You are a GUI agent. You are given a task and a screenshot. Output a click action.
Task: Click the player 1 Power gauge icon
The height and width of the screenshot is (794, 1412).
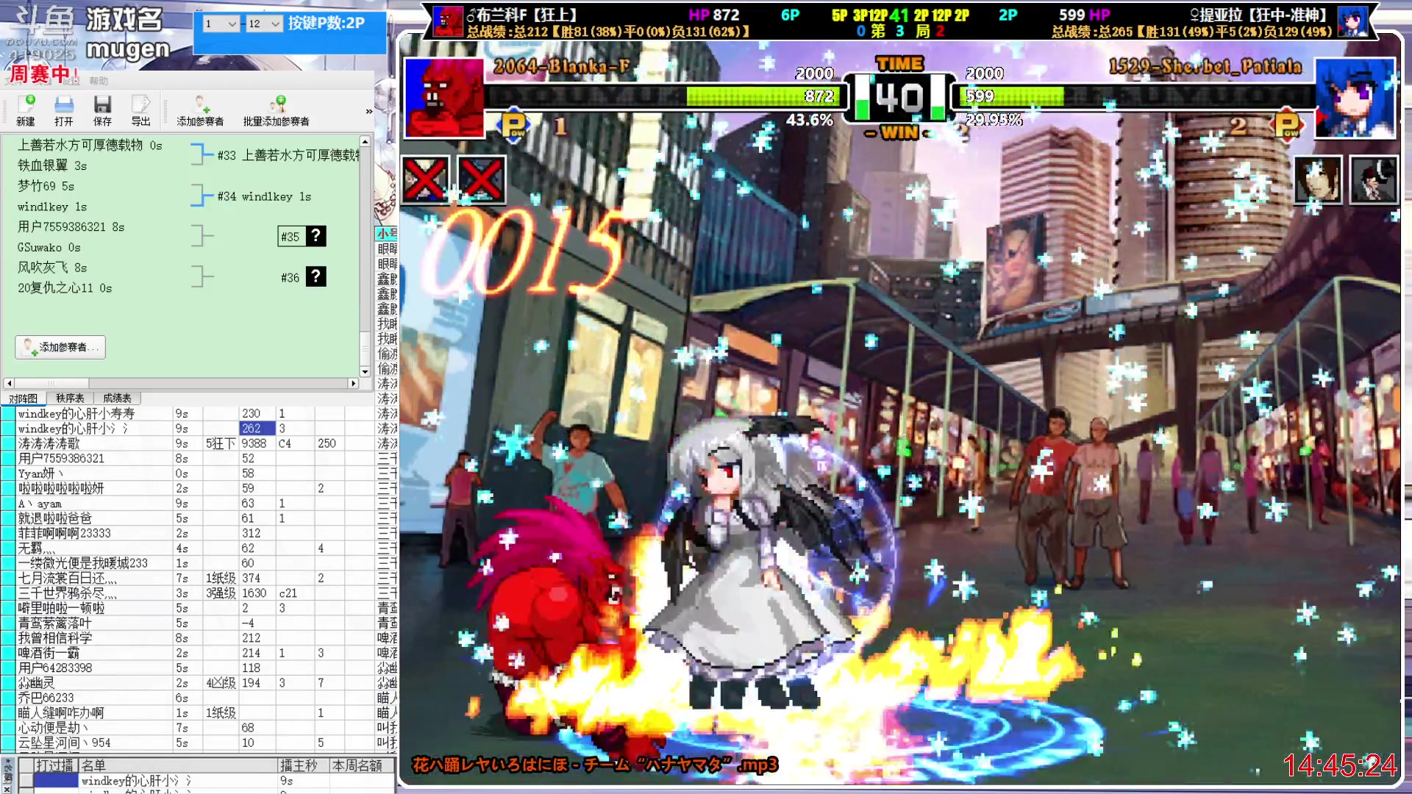pos(514,125)
